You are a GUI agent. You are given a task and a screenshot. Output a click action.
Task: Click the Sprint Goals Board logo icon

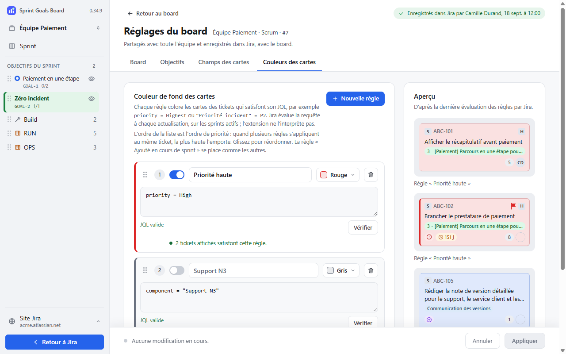[11, 11]
